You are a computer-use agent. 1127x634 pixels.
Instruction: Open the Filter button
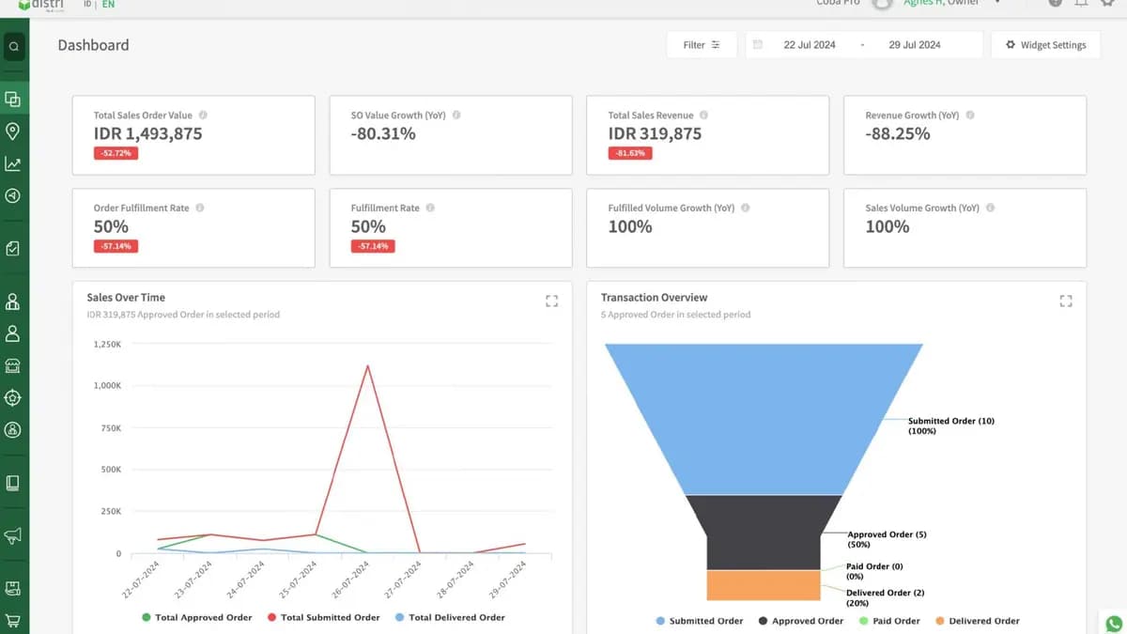pyautogui.click(x=702, y=45)
